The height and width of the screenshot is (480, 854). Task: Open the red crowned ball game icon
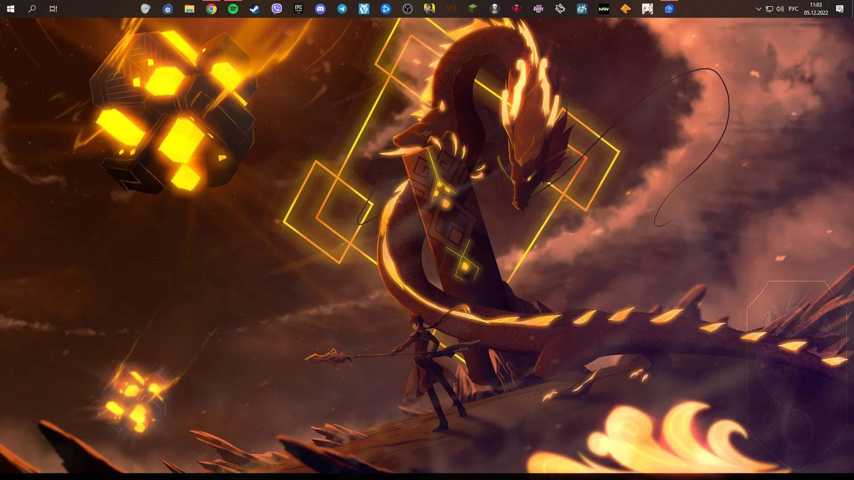[517, 9]
